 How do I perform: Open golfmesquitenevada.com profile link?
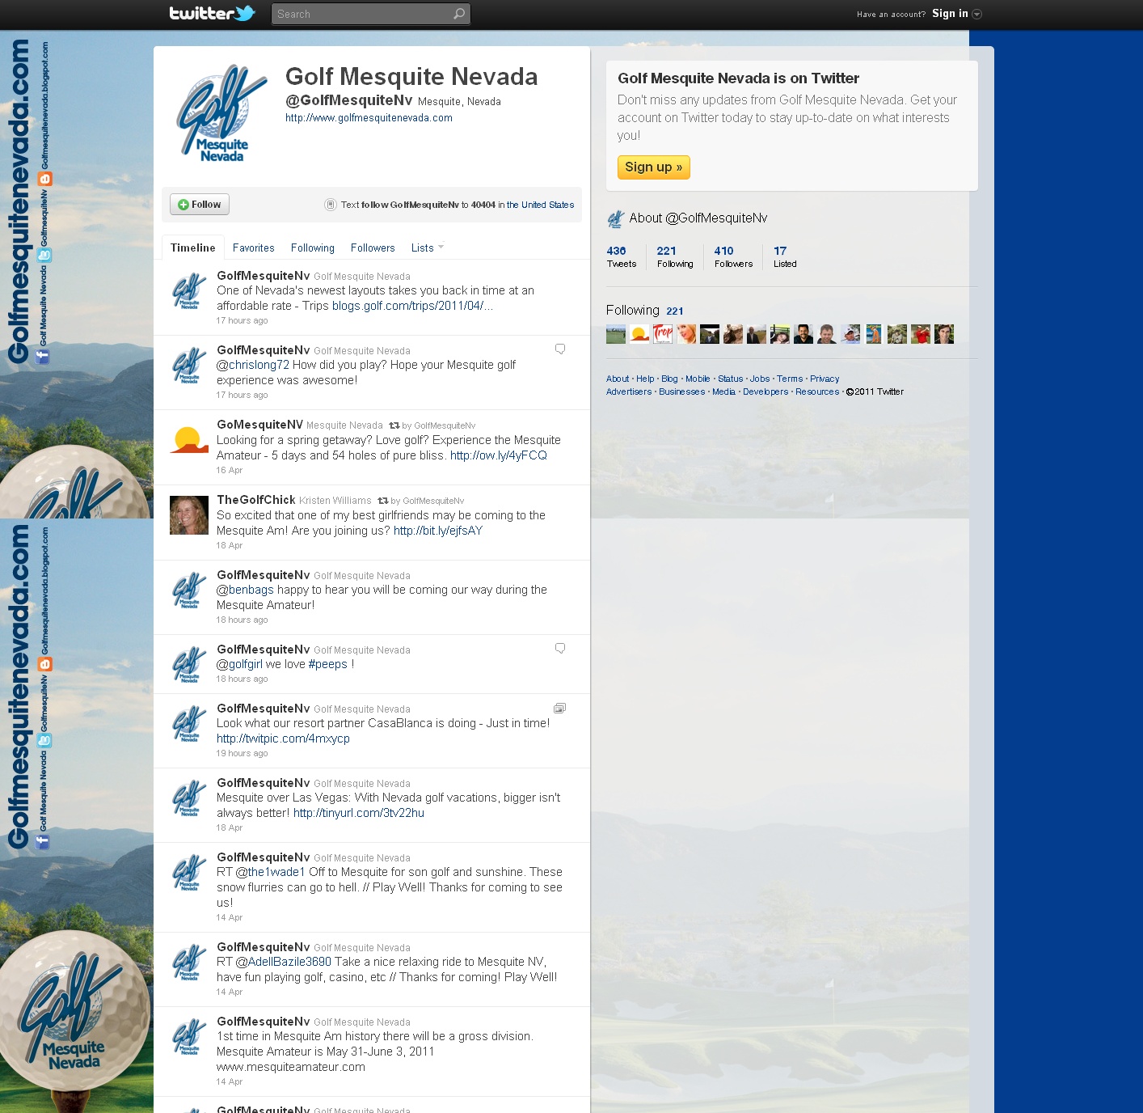pos(369,118)
